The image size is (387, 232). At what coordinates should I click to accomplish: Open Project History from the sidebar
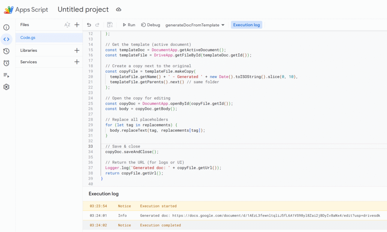click(x=6, y=51)
